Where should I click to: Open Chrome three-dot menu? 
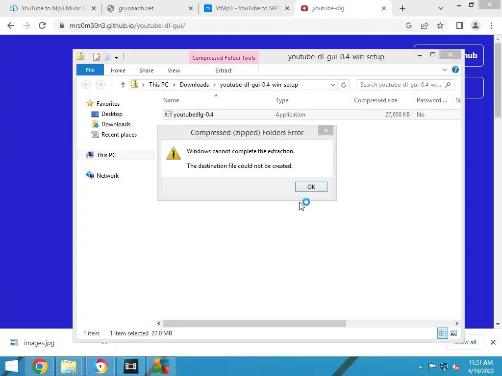(491, 25)
